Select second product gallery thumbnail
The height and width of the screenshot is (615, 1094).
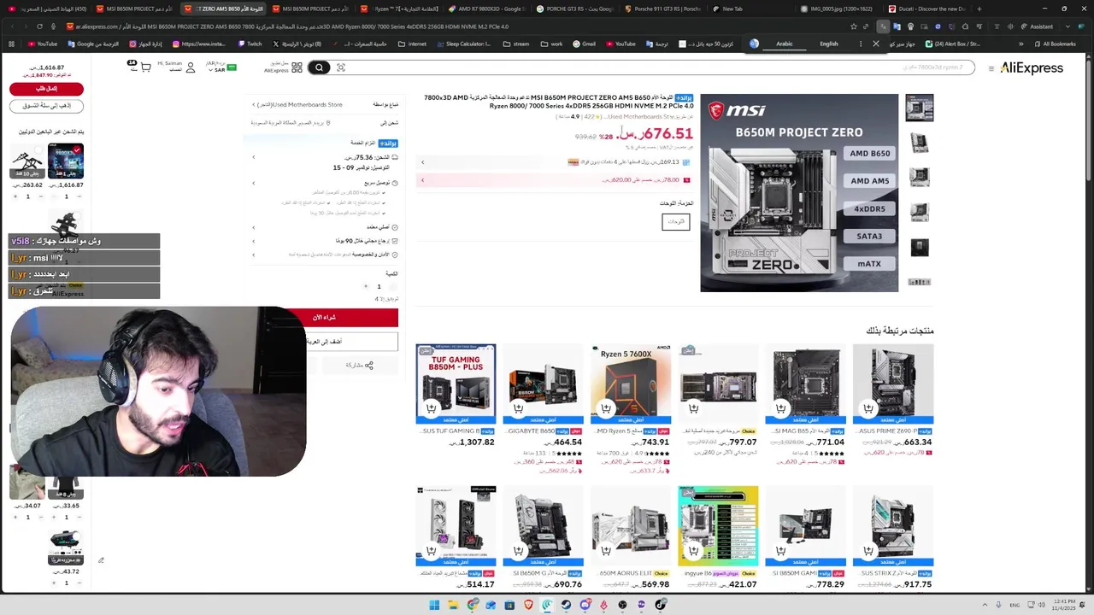point(920,143)
